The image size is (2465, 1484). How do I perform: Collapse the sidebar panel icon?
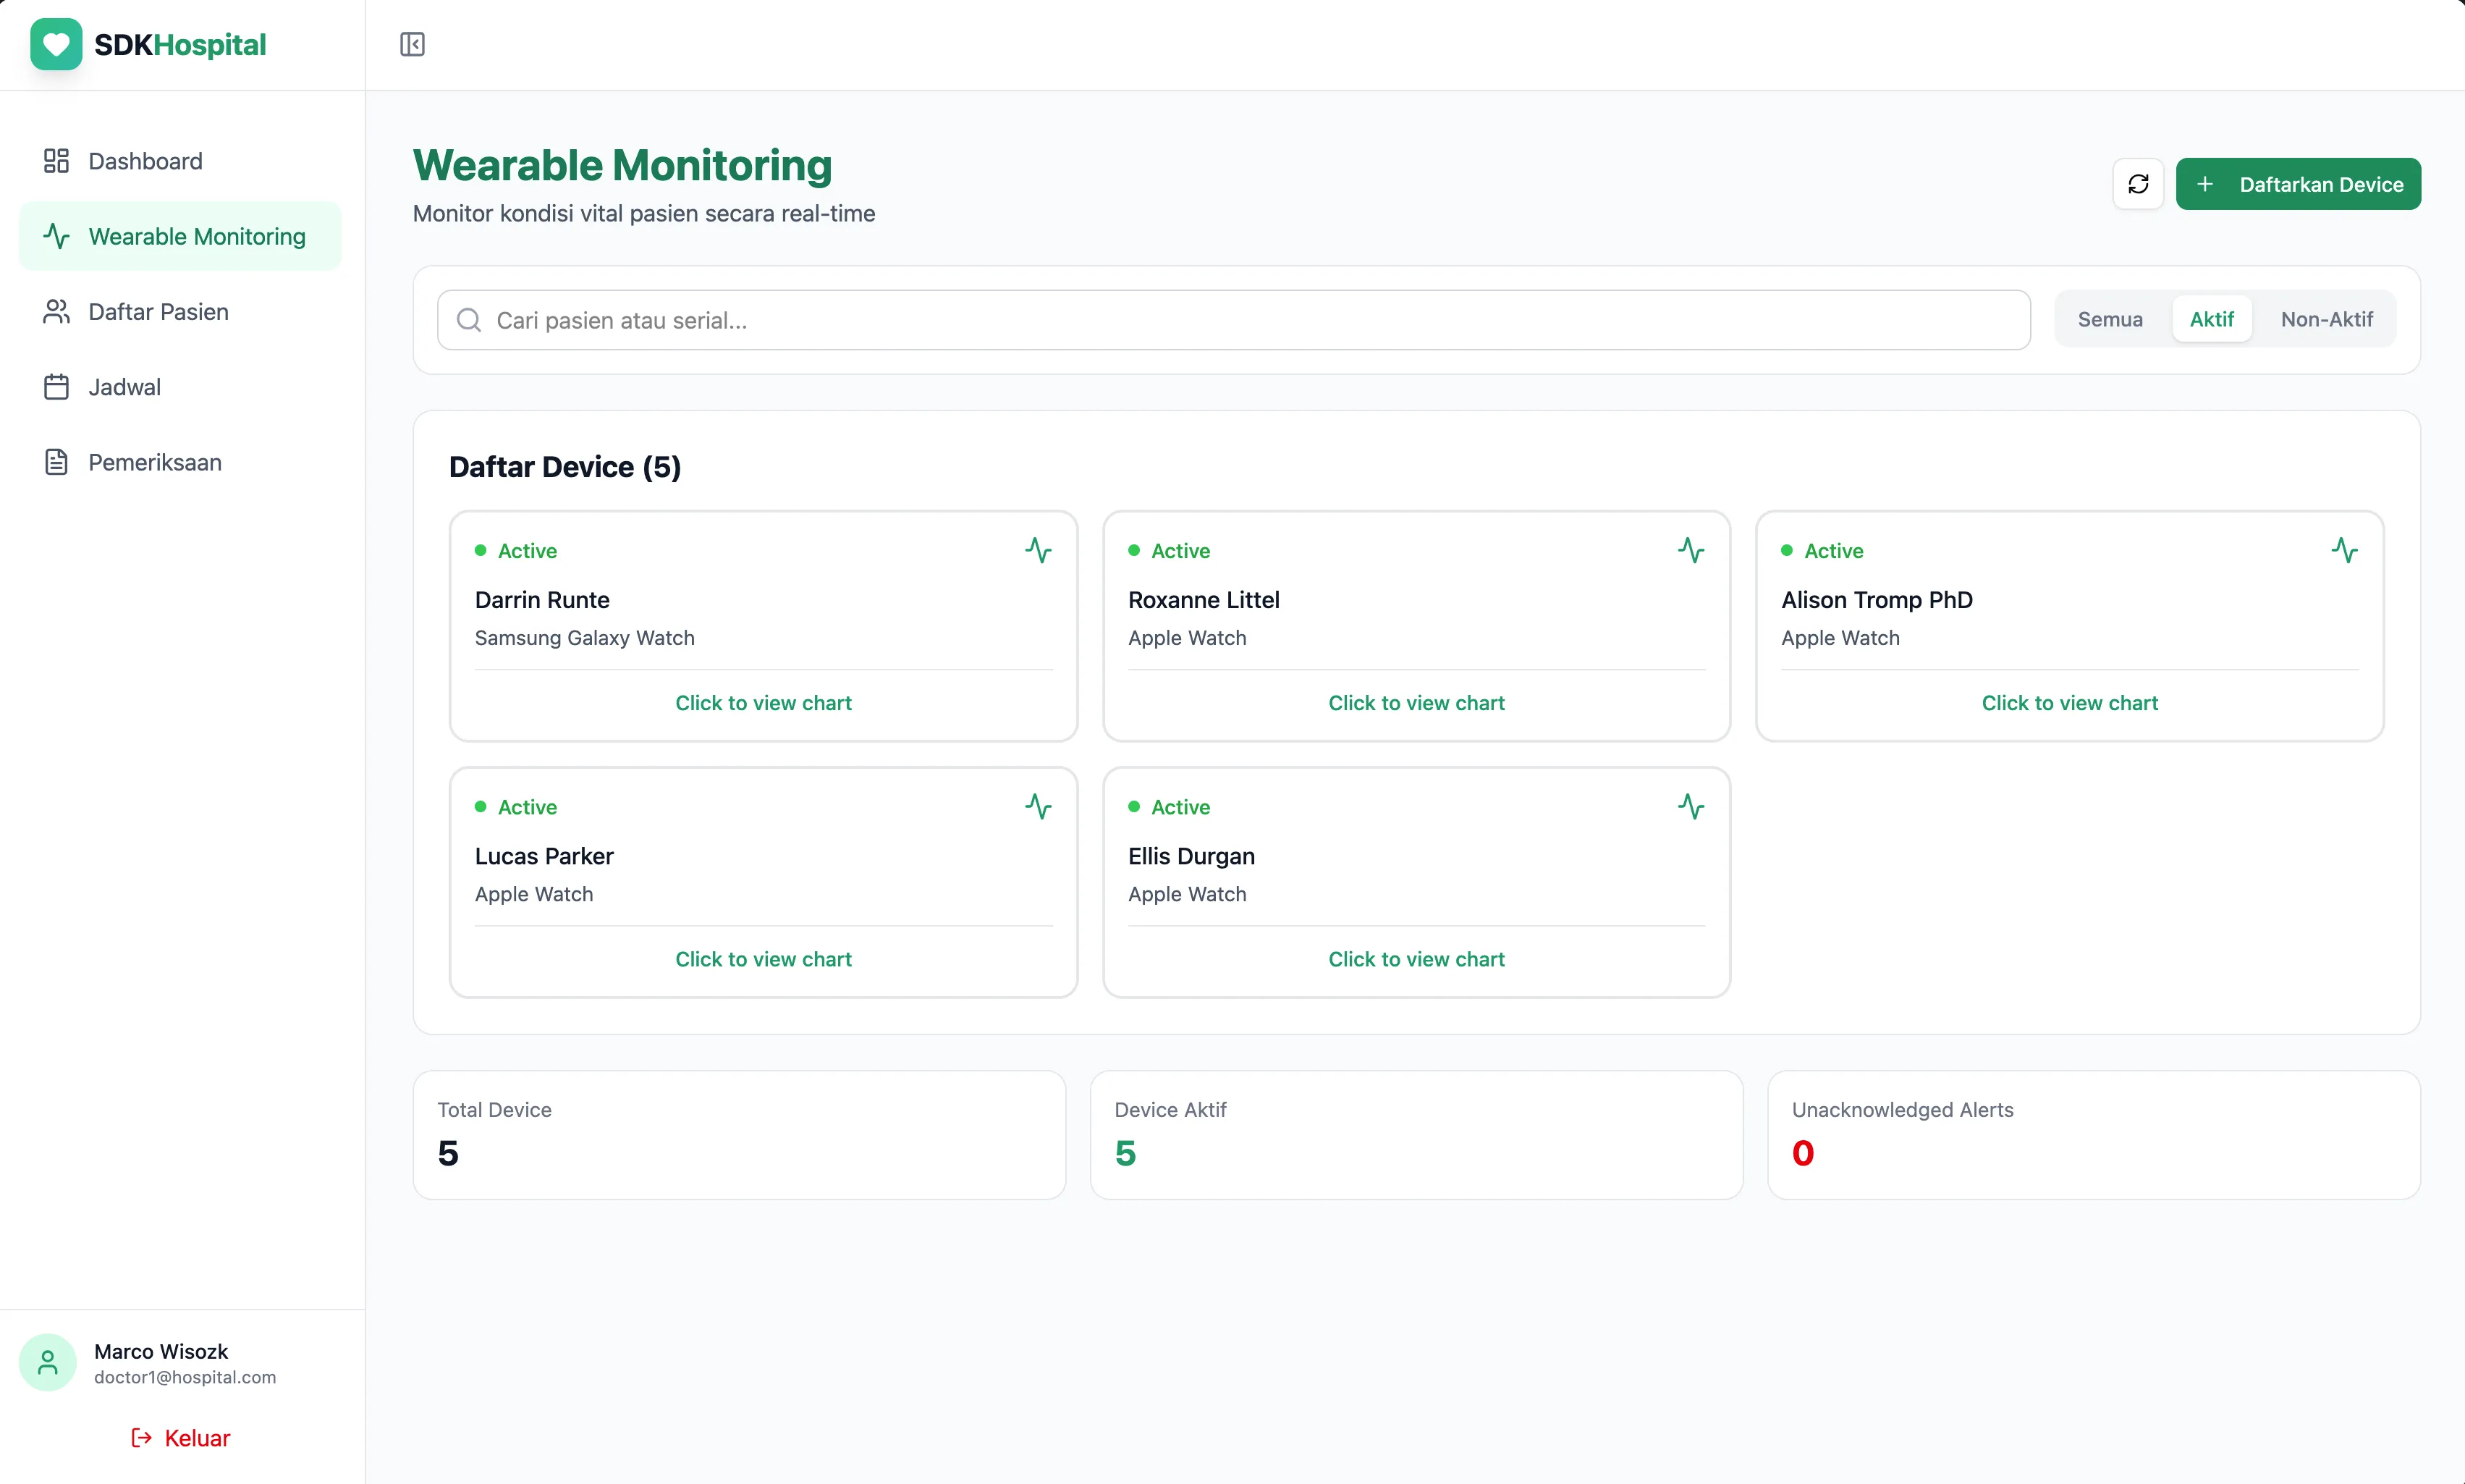coord(412,44)
